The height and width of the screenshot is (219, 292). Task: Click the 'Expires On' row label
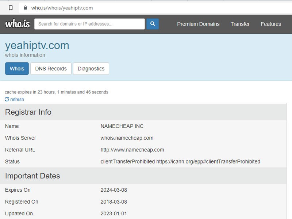point(18,190)
